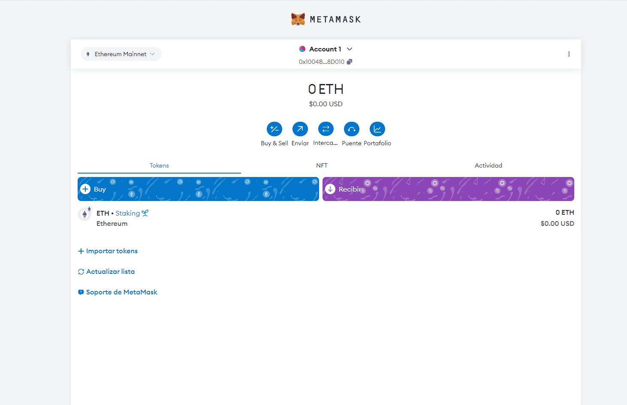The width and height of the screenshot is (627, 405).
Task: Click the Ethereum token name row
Action: pos(112,224)
